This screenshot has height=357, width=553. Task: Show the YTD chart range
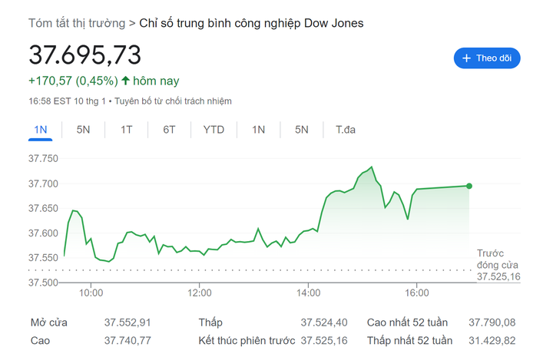click(214, 130)
